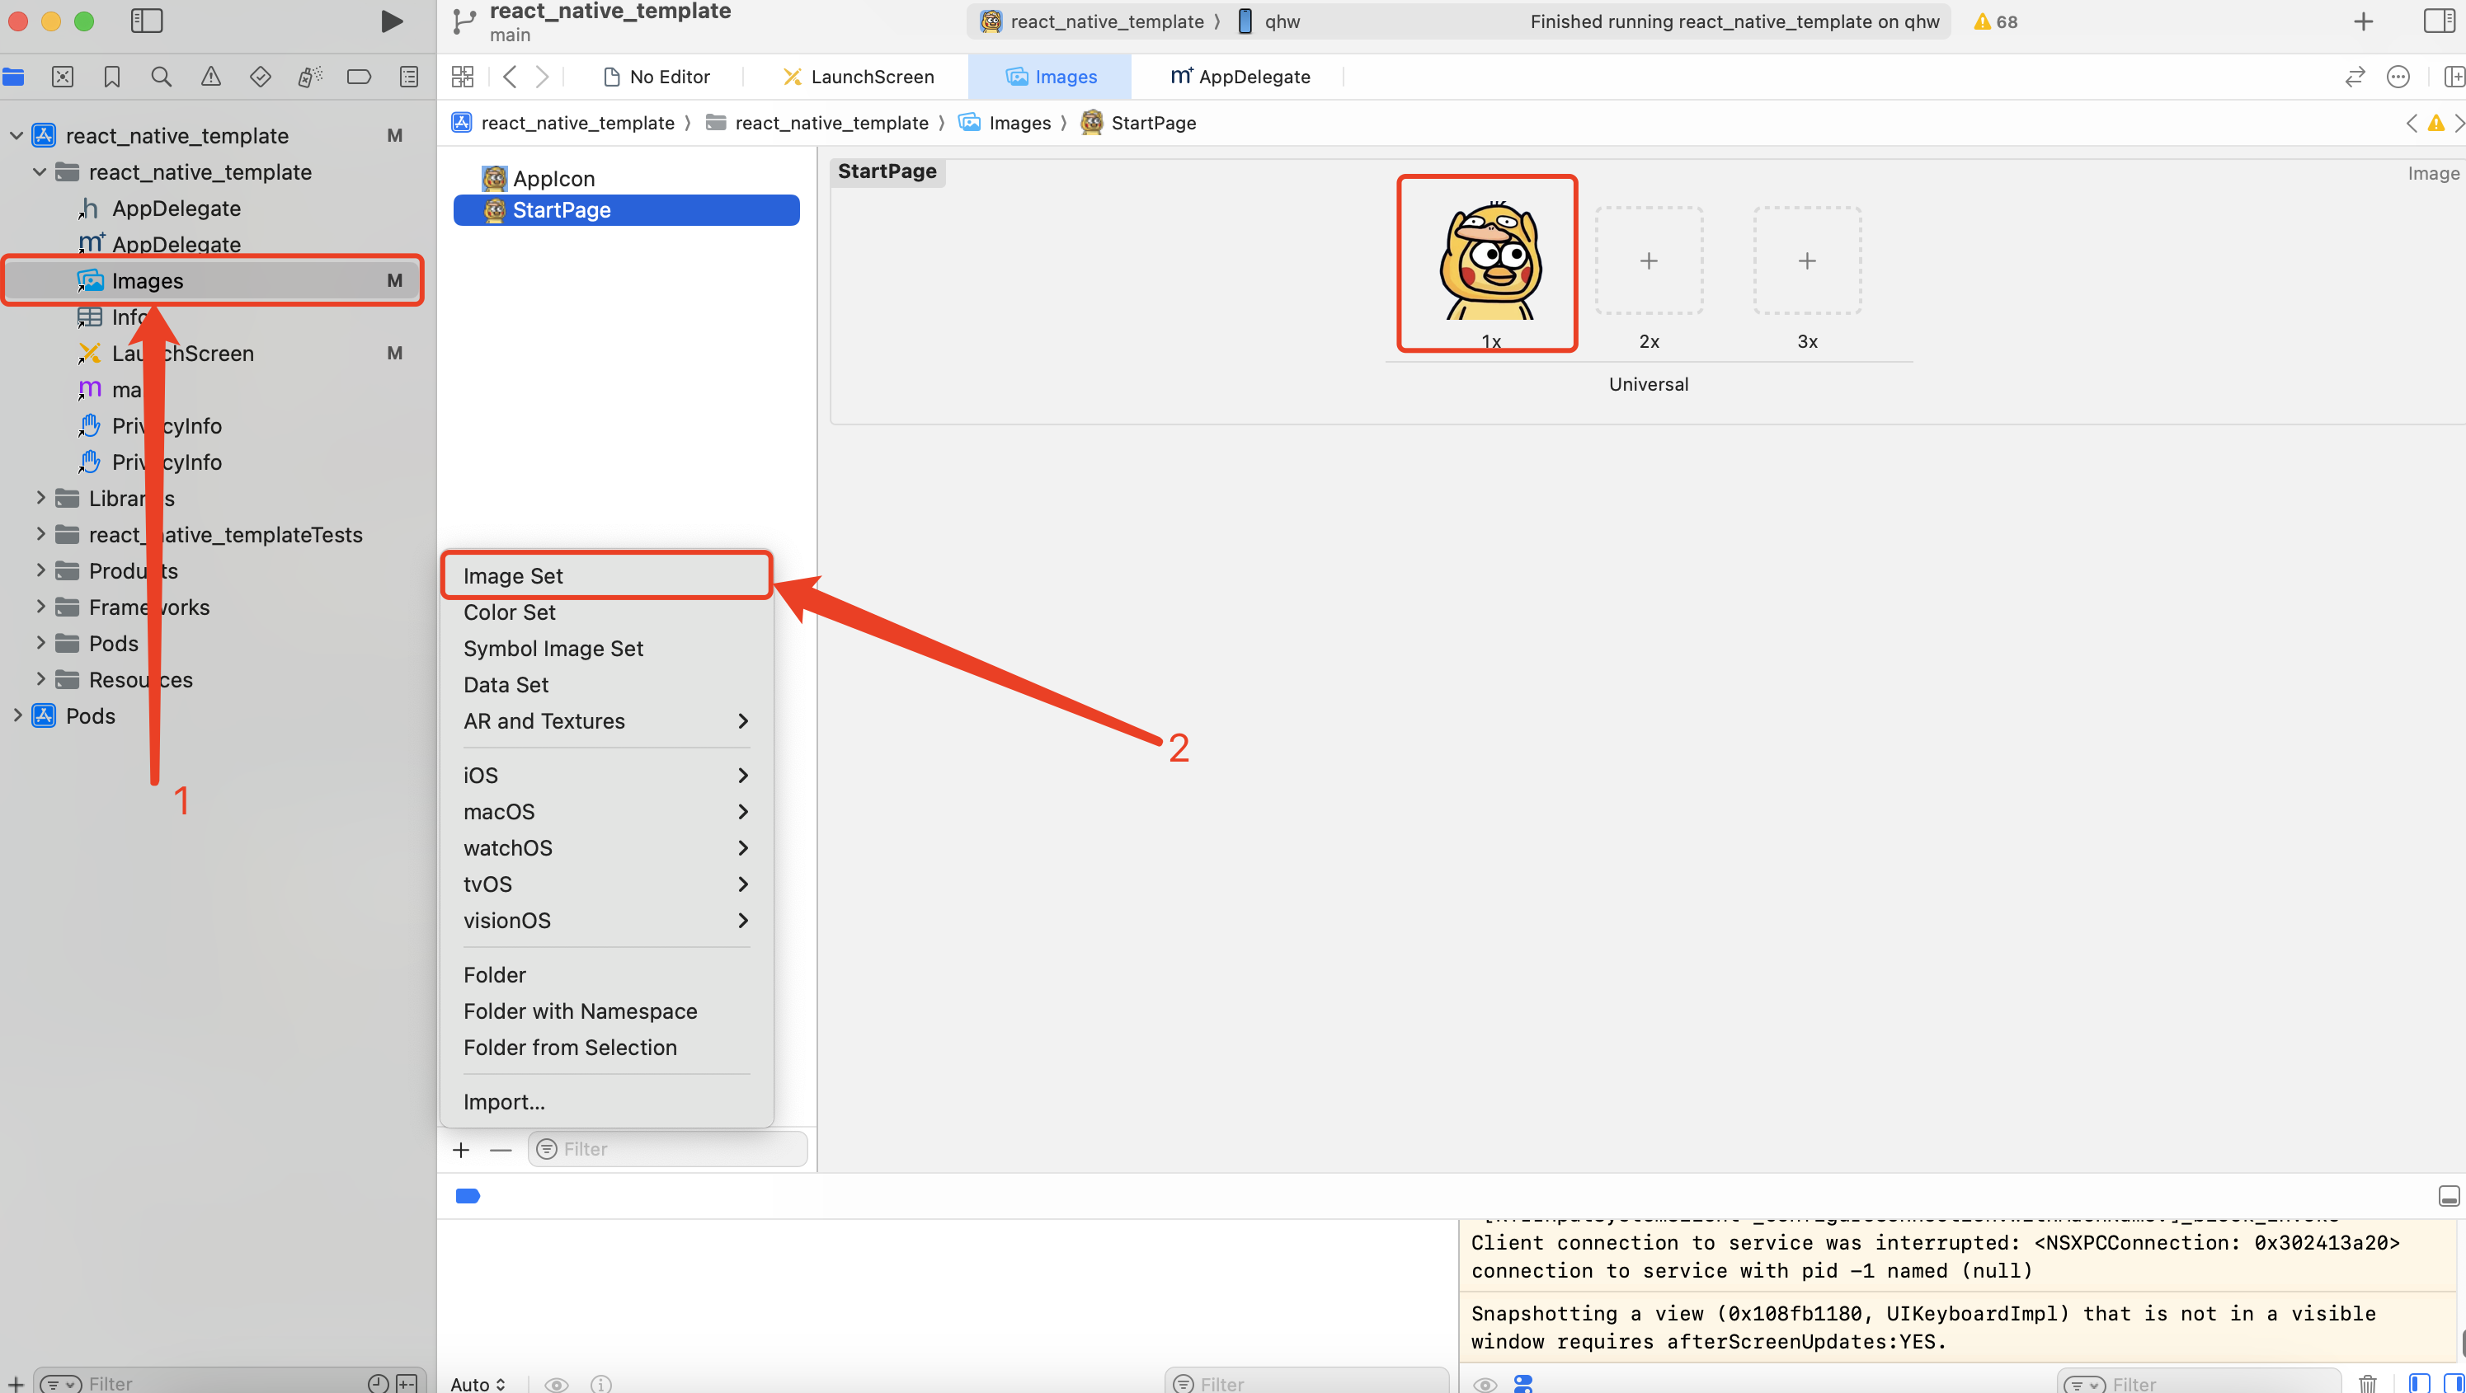This screenshot has height=1393, width=2466.
Task: Select AppIcon in the asset list
Action: (x=553, y=179)
